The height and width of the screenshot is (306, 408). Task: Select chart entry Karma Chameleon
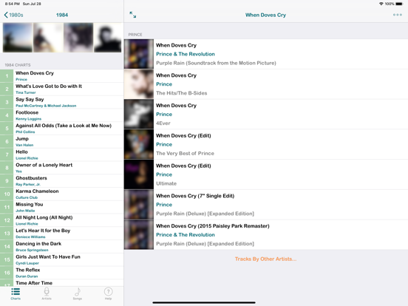click(61, 194)
